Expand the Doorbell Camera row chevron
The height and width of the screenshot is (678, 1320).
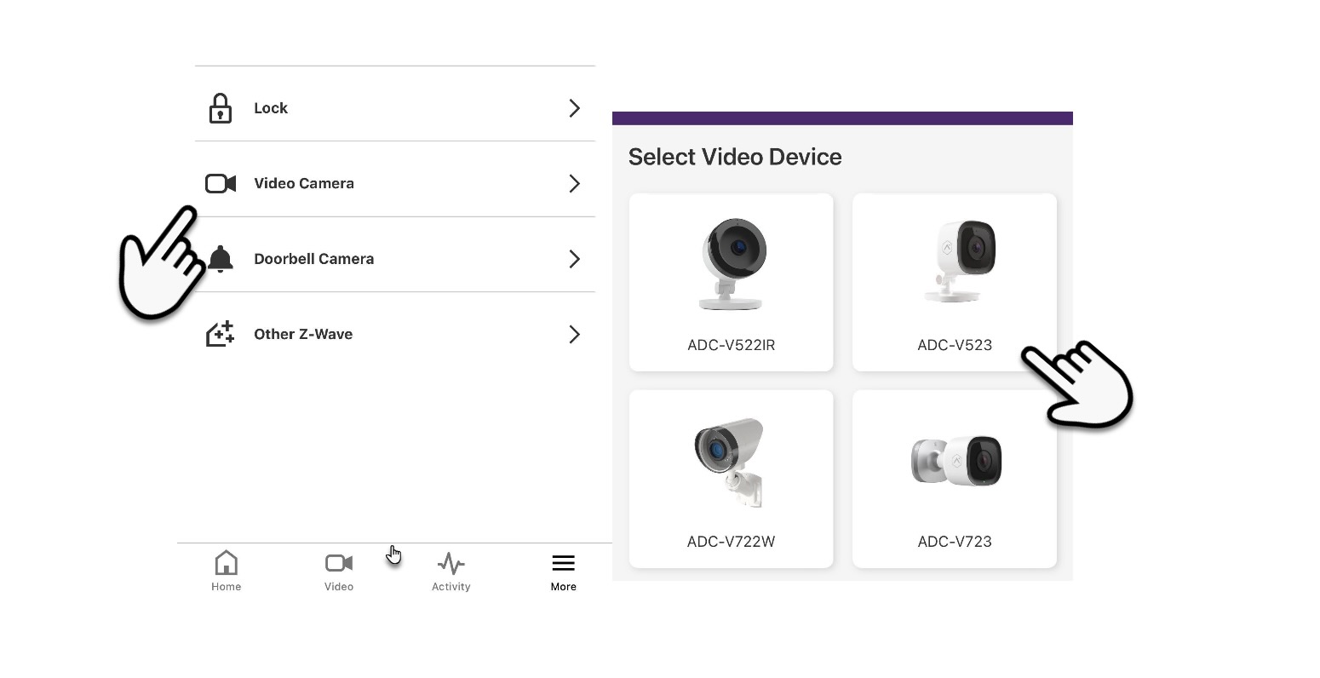pos(575,259)
